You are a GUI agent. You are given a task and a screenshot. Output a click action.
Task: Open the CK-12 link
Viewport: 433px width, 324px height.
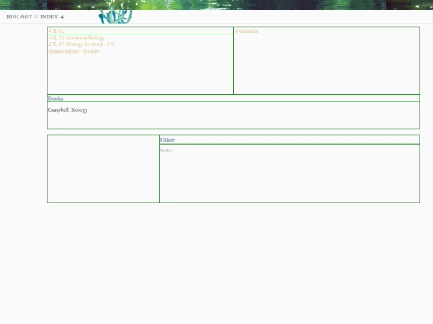[57, 31]
